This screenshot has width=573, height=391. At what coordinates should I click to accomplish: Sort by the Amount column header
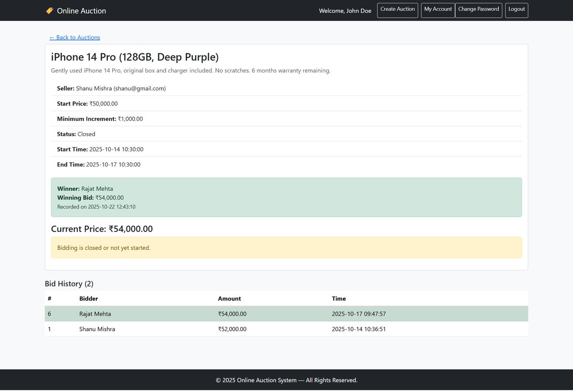[x=229, y=298]
